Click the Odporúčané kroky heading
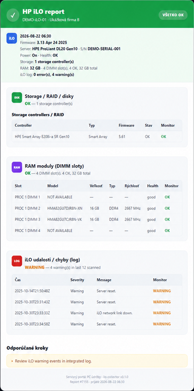 click(x=27, y=348)
